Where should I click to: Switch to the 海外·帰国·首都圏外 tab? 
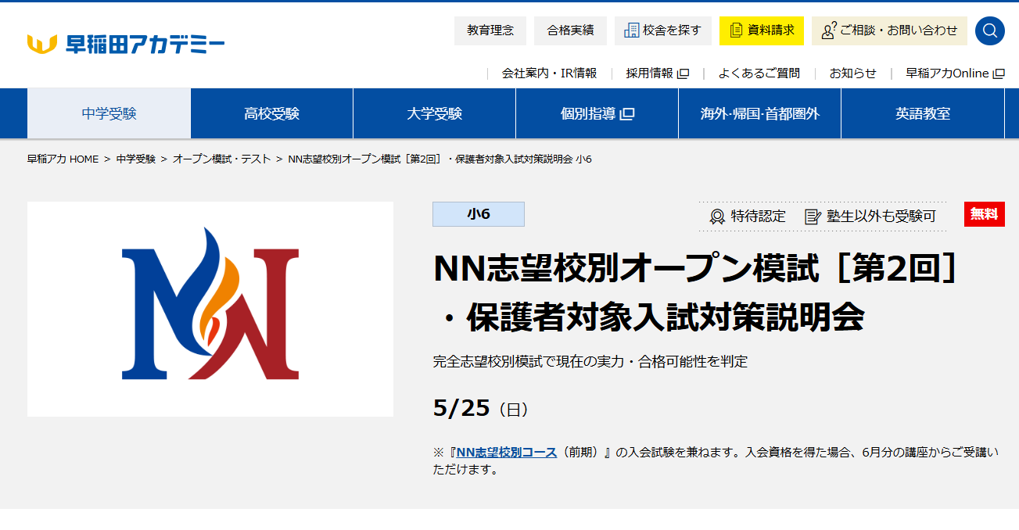[759, 113]
